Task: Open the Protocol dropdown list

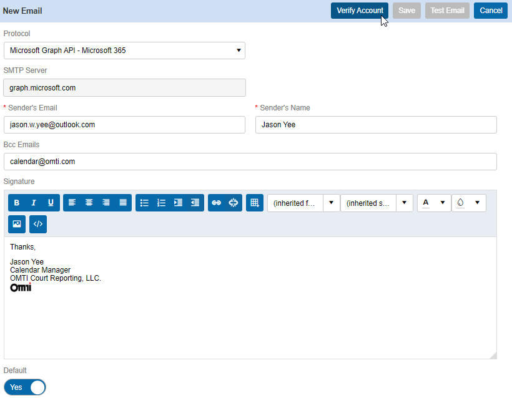Action: click(x=124, y=51)
